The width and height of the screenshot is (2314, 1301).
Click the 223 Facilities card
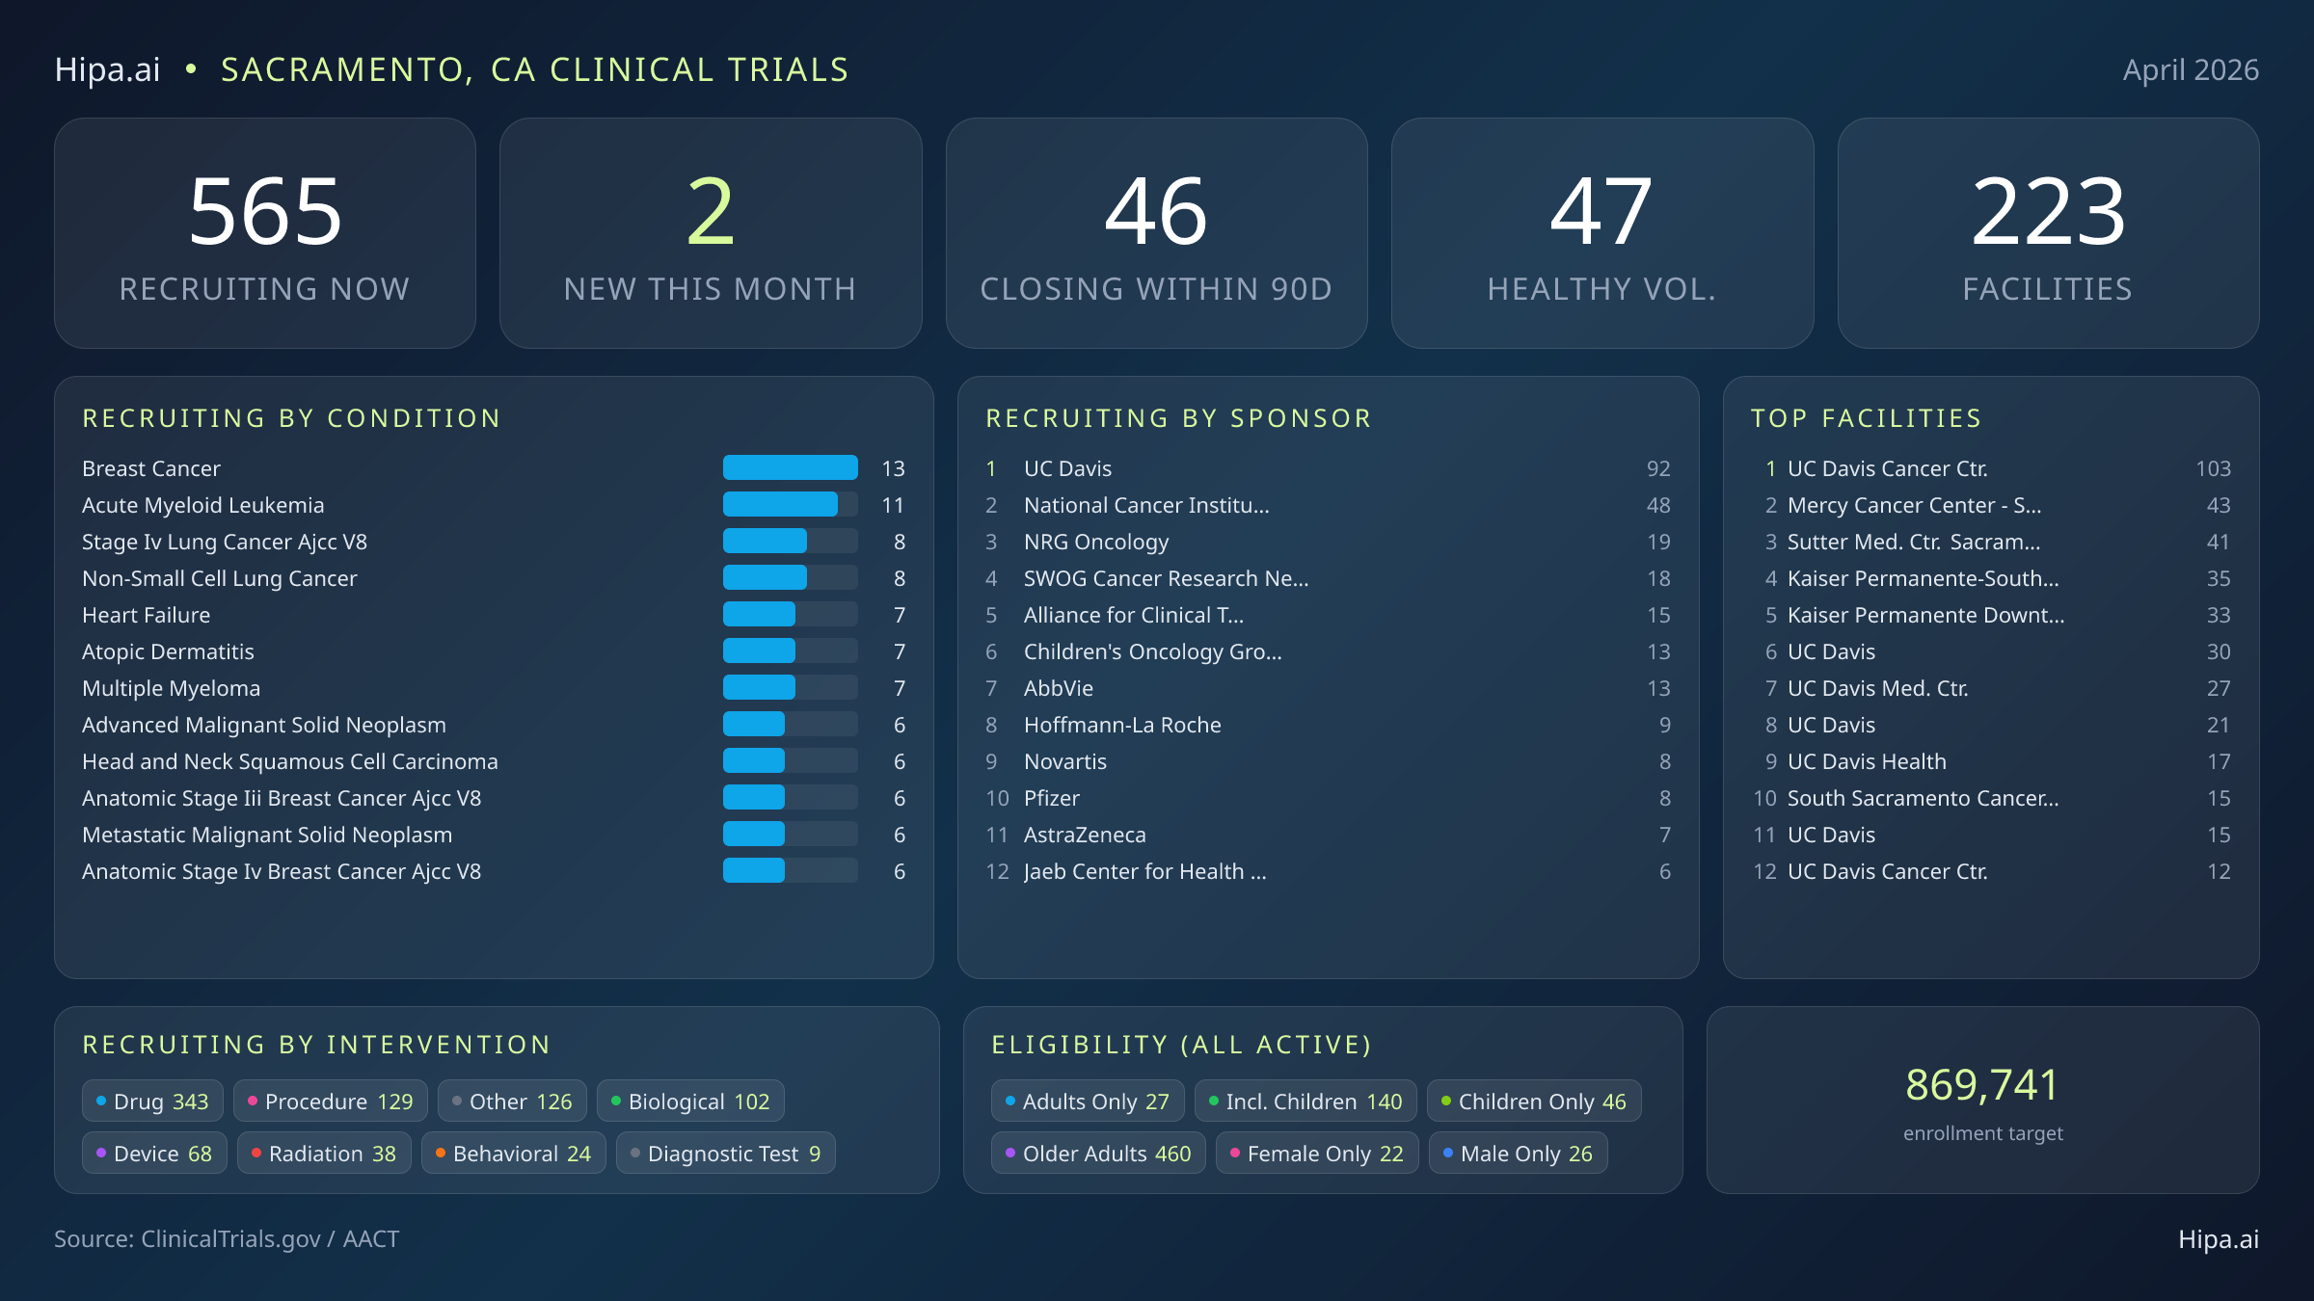2048,233
